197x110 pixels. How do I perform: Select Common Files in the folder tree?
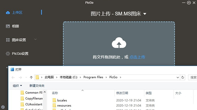[31, 93]
